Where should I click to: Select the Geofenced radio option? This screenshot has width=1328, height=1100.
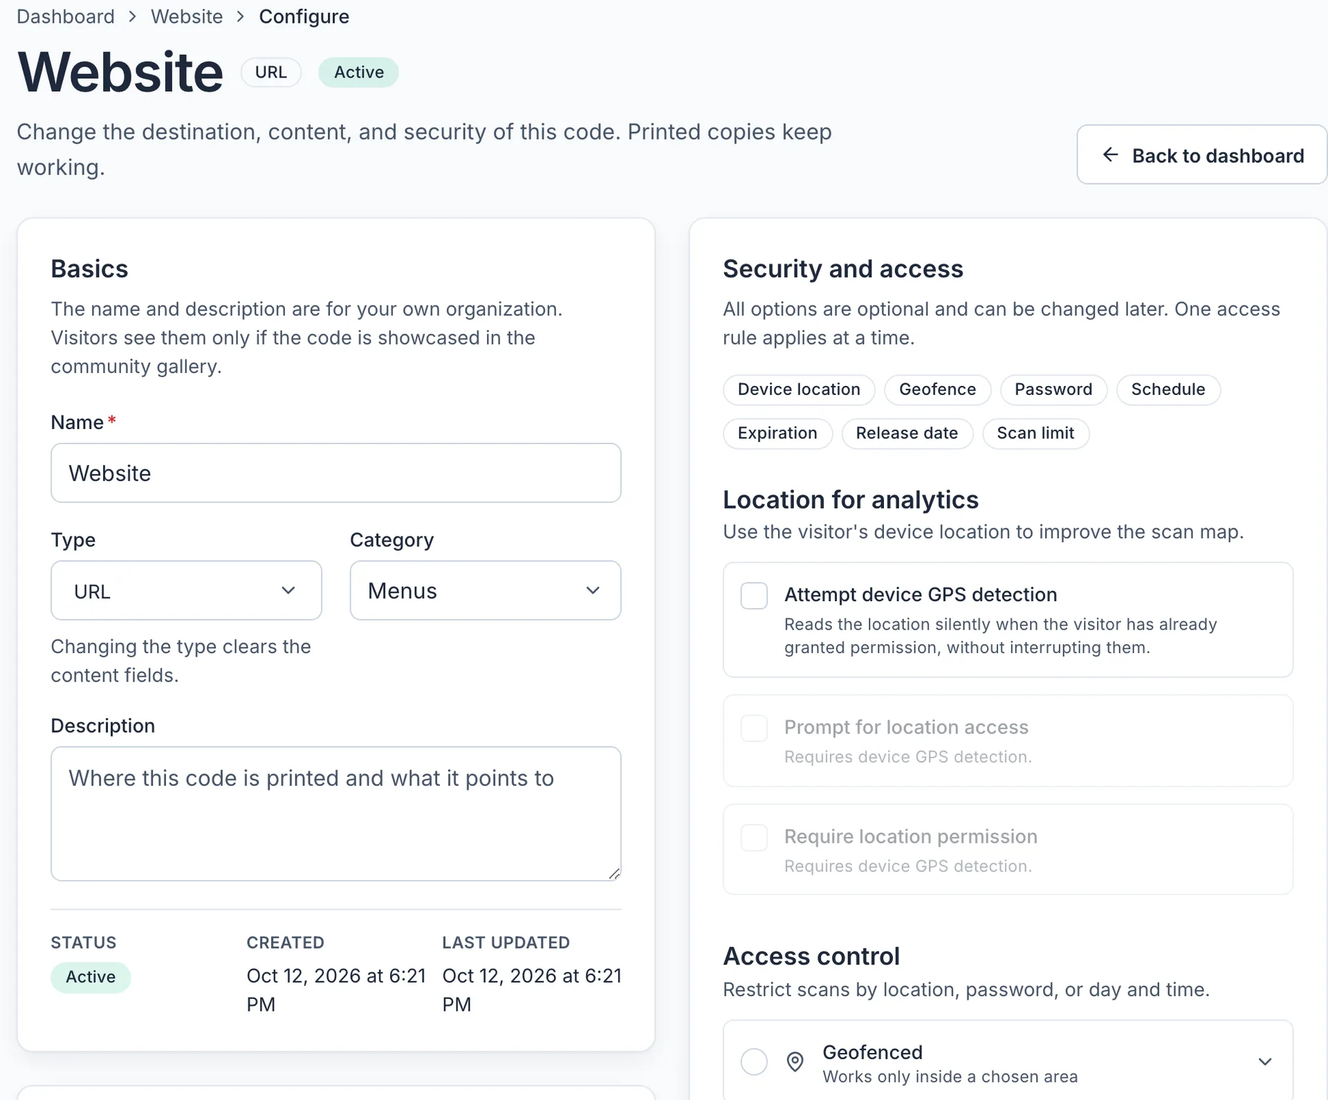(754, 1061)
